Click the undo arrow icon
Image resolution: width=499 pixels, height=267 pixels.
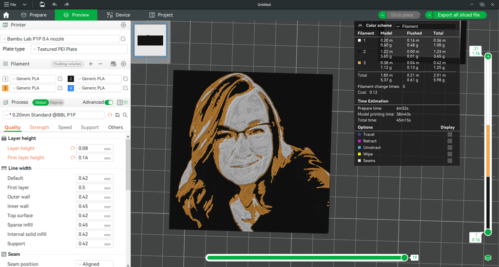[54, 4]
